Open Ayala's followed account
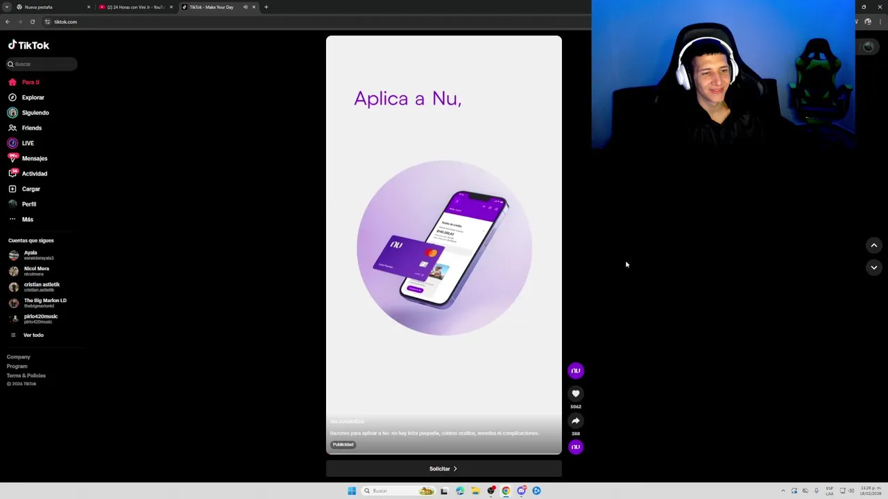This screenshot has width=888, height=499. [x=31, y=255]
